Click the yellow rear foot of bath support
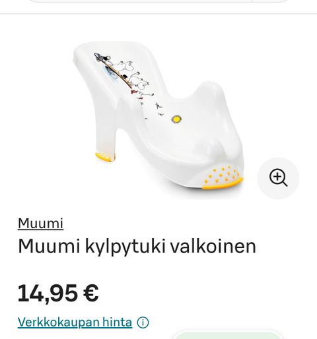 pyautogui.click(x=105, y=156)
